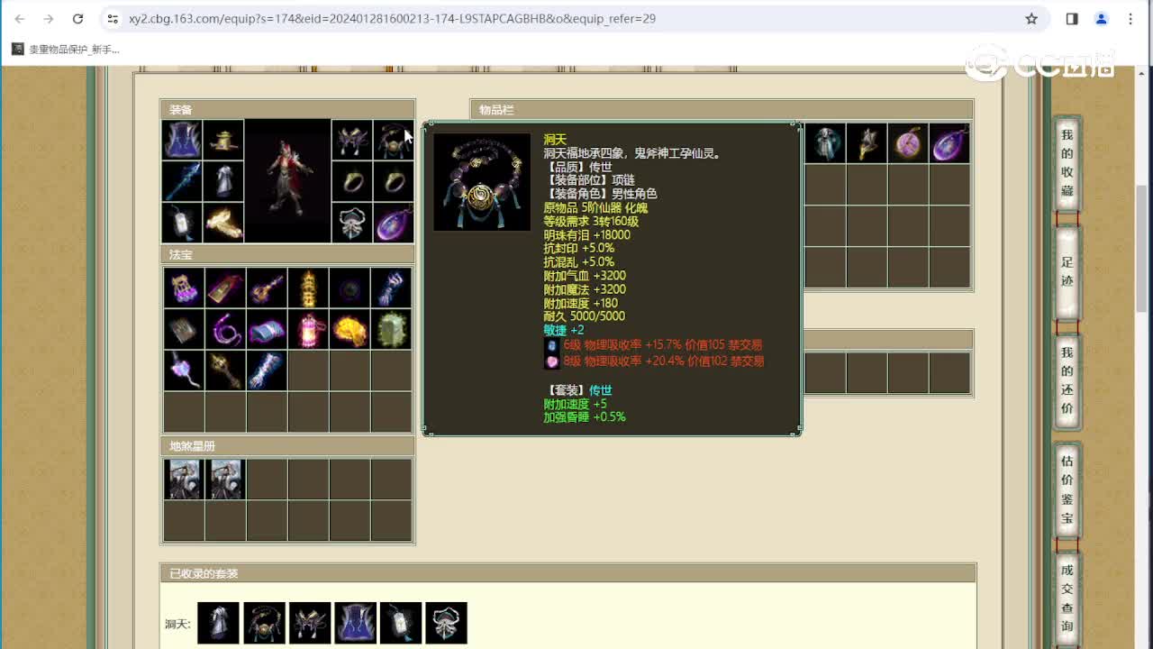Select the purple gem pendant in 物品栏
The height and width of the screenshot is (649, 1153).
tap(949, 143)
